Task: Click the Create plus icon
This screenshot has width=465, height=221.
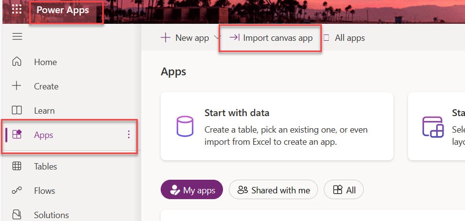Action: (17, 86)
